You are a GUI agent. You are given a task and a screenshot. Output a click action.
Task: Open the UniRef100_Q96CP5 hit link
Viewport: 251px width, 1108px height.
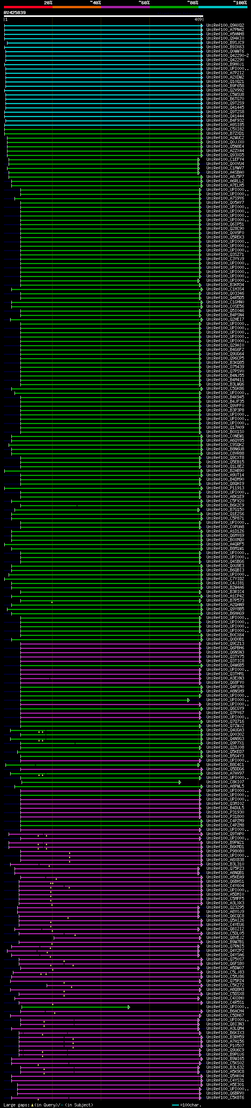225,358
